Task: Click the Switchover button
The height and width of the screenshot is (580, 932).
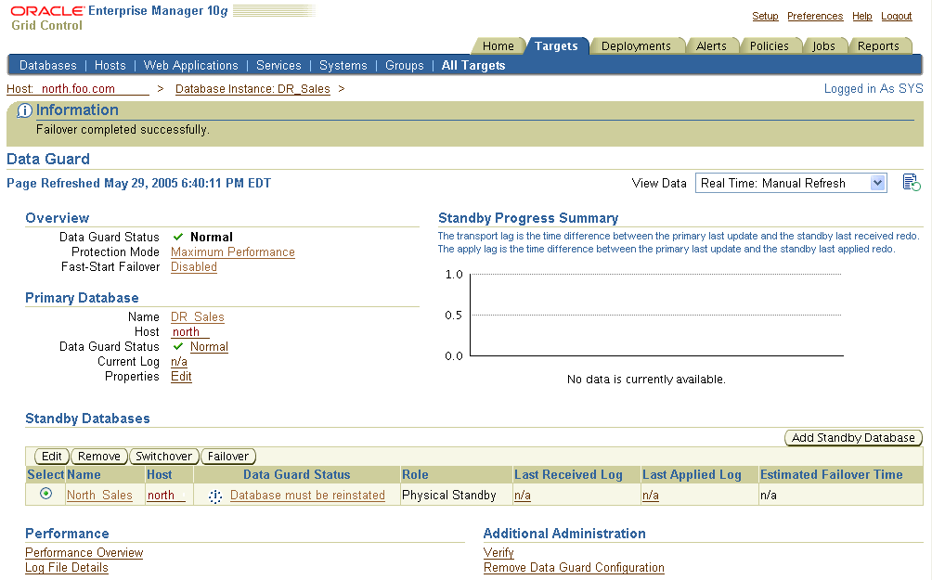Action: pyautogui.click(x=164, y=456)
